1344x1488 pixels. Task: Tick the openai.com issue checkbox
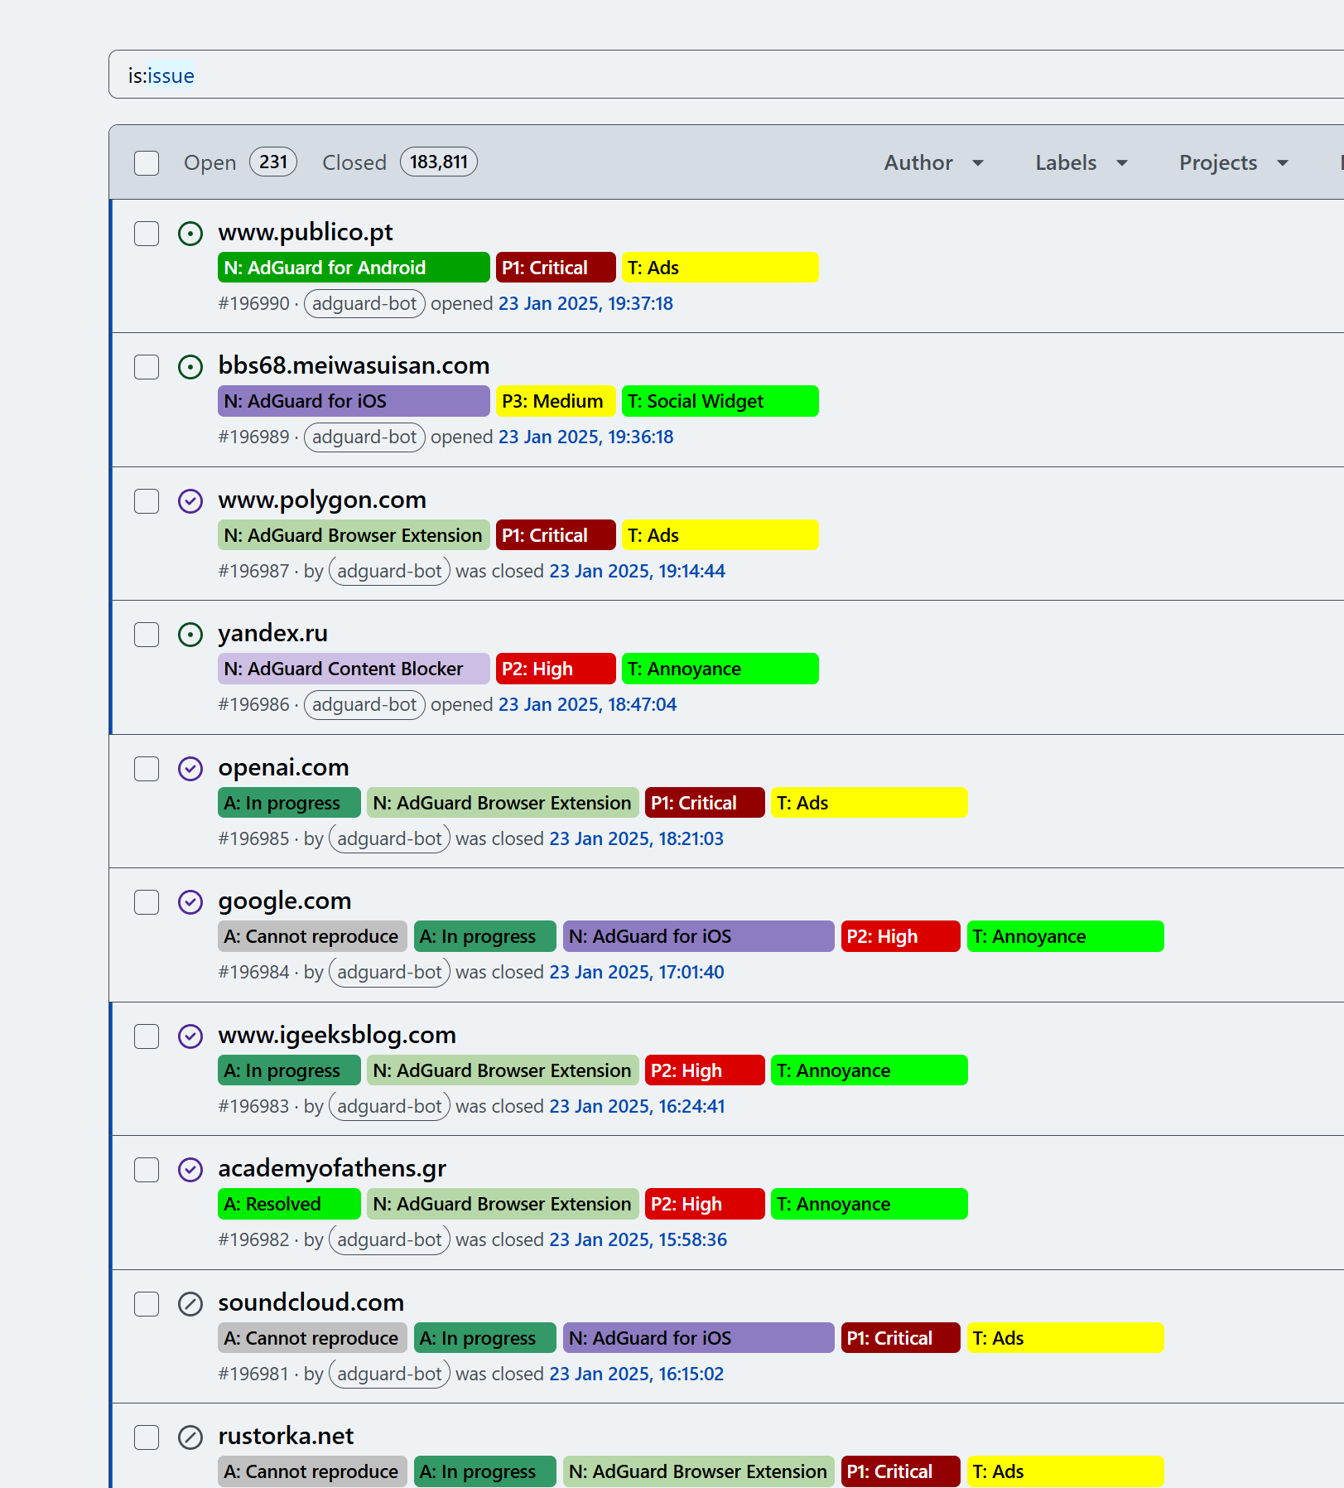click(x=147, y=769)
